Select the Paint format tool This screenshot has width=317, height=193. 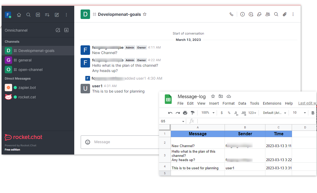[192, 113]
